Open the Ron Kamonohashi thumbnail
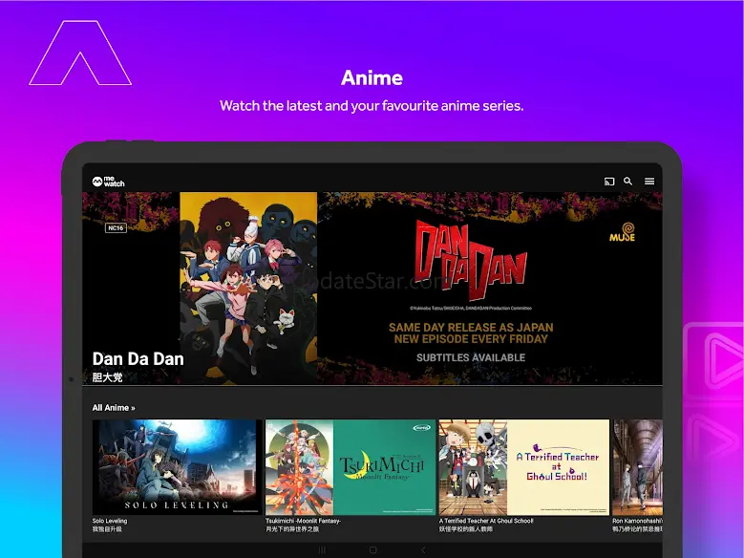The height and width of the screenshot is (558, 744). 637,467
